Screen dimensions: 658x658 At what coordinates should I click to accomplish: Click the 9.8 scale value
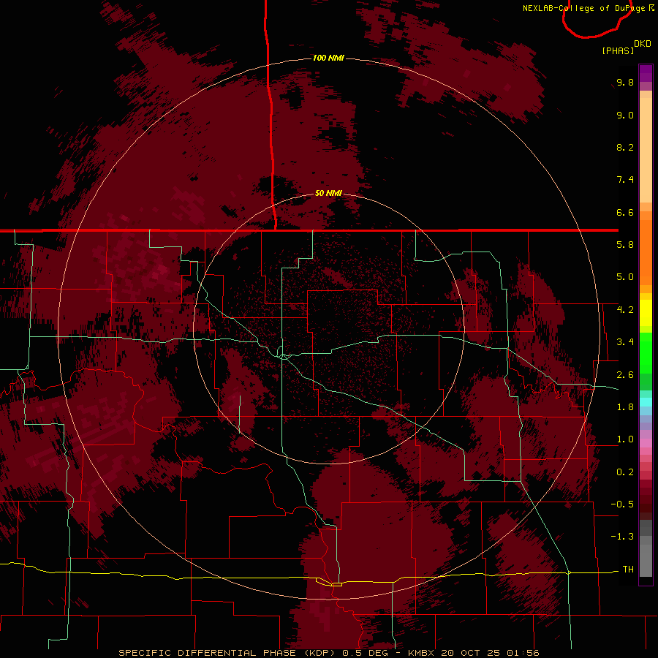click(625, 82)
